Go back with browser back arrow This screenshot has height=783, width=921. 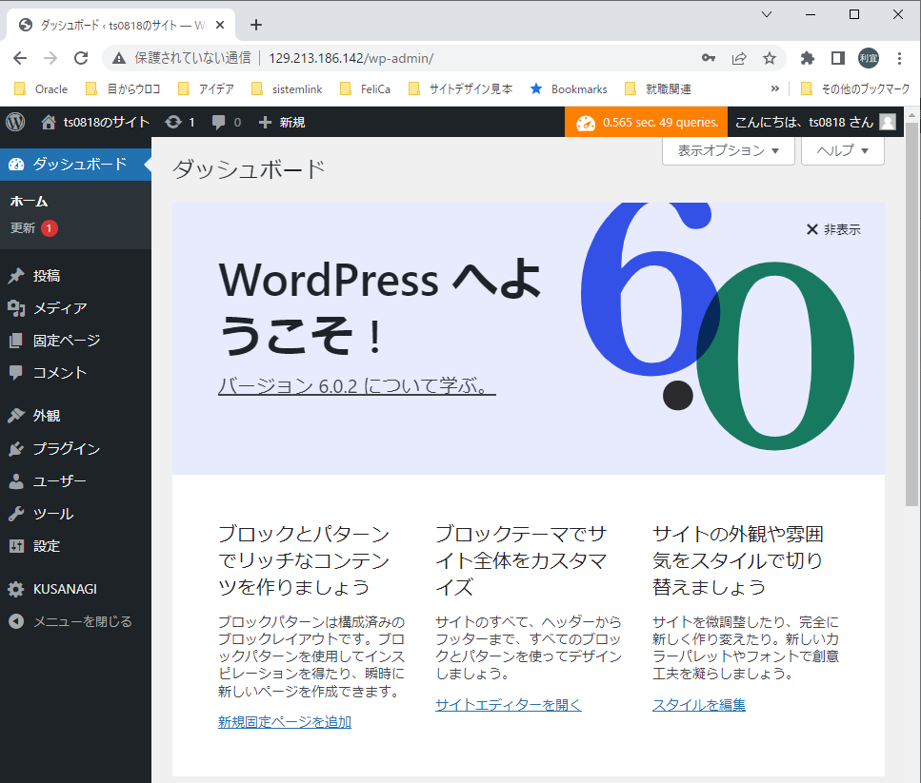(20, 57)
